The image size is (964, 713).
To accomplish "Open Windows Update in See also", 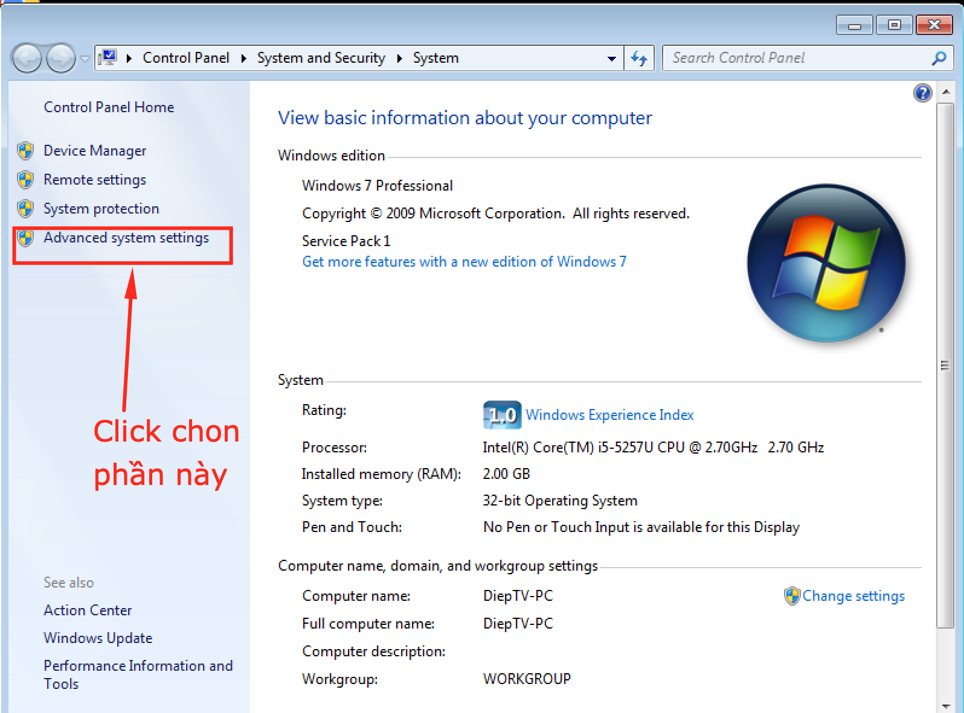I will click(98, 638).
